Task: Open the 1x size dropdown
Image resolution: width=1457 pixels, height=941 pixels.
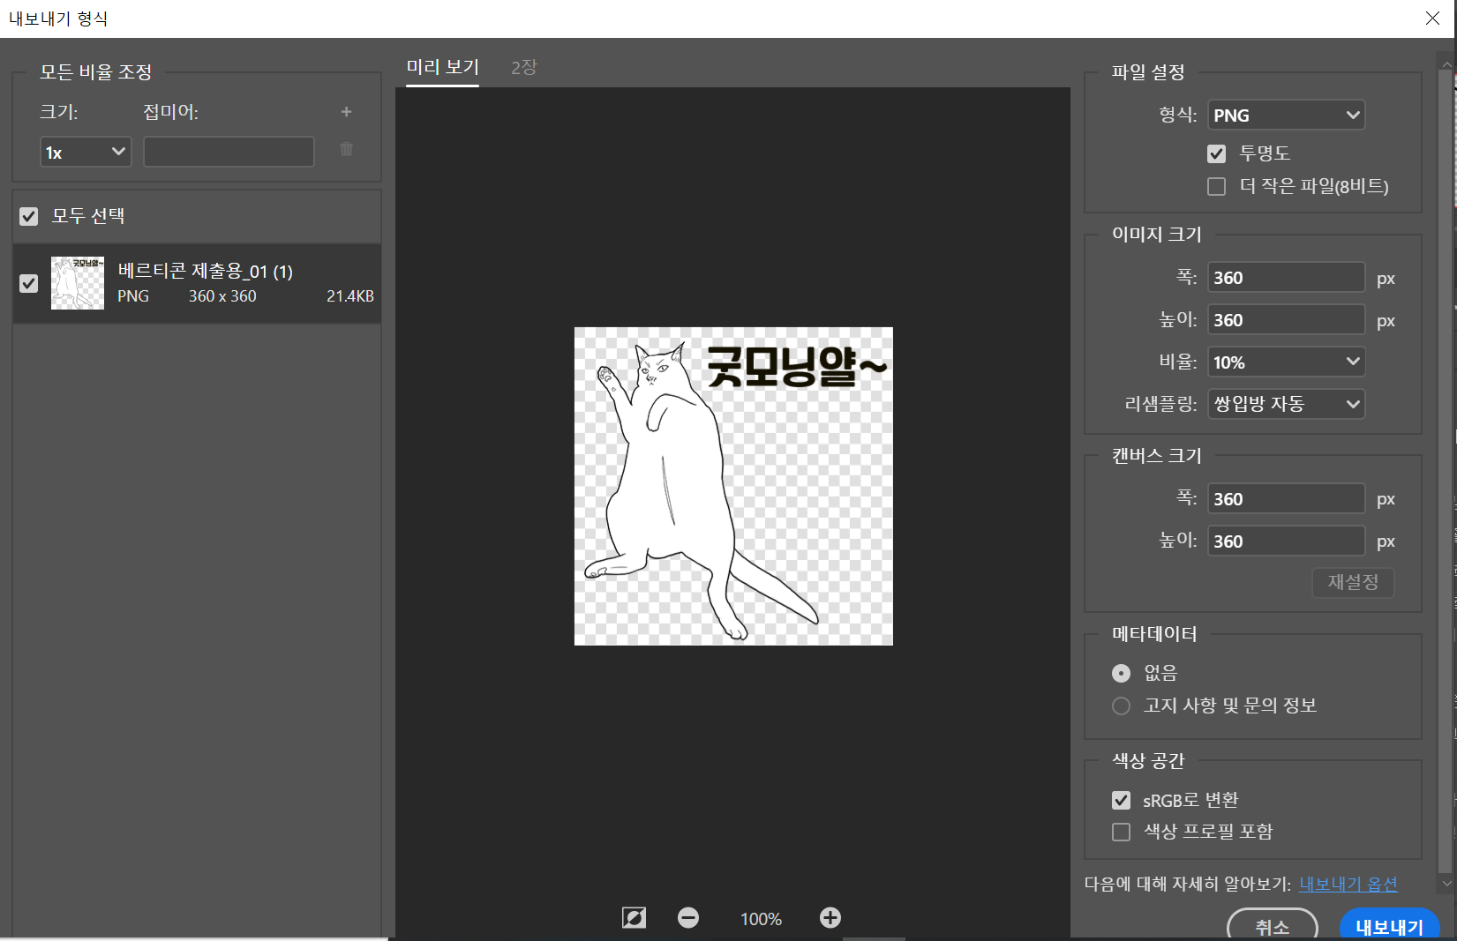Action: [x=85, y=151]
